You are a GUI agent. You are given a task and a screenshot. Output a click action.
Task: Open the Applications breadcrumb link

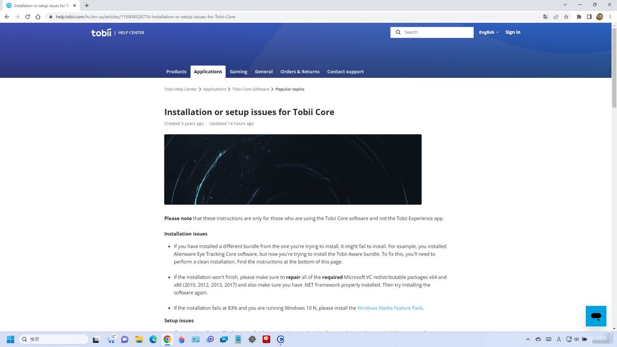[215, 89]
